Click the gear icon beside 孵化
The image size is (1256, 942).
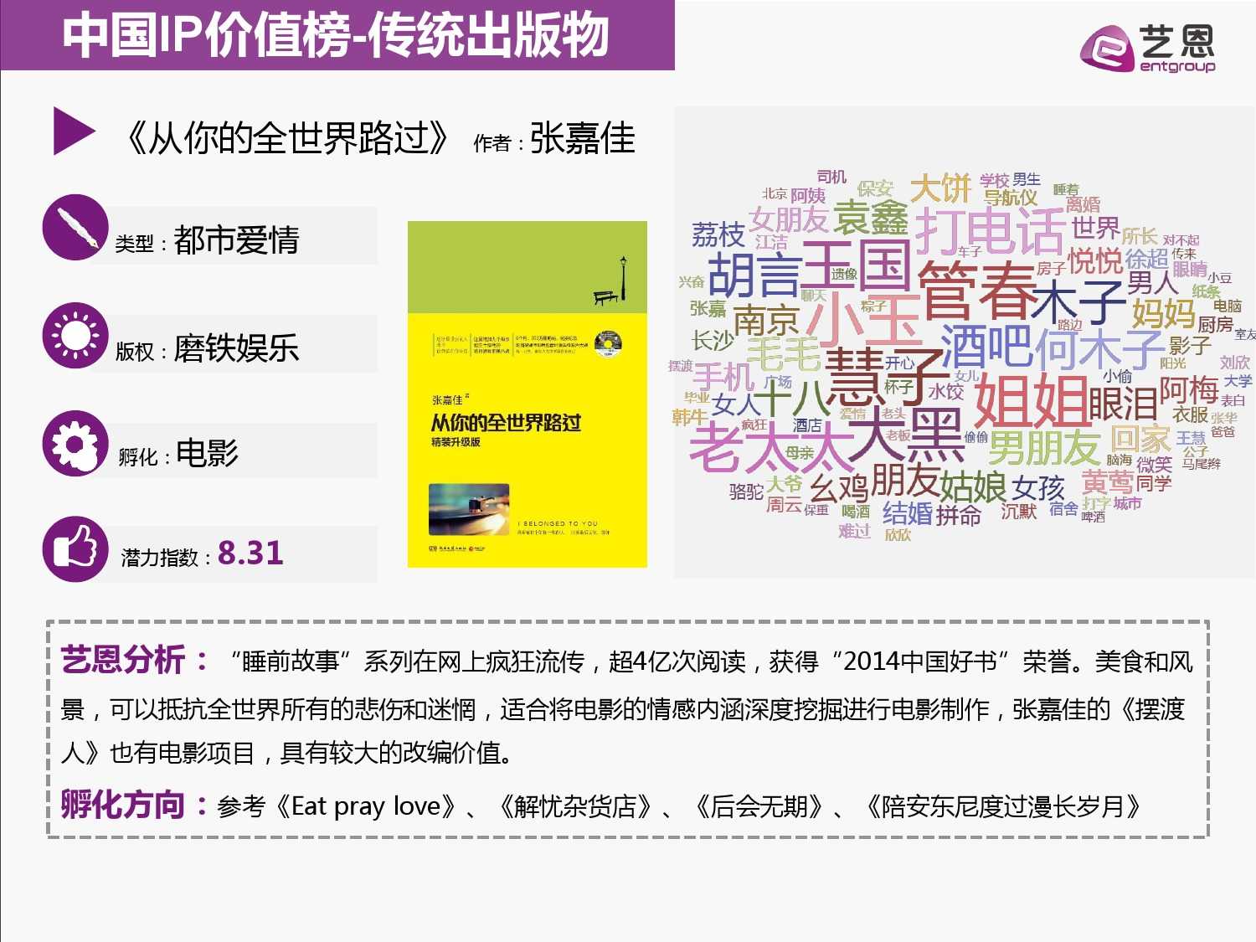(x=75, y=443)
